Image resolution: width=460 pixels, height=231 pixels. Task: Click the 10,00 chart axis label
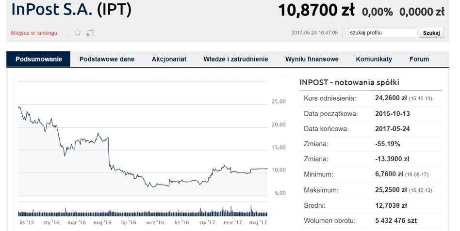tap(279, 170)
